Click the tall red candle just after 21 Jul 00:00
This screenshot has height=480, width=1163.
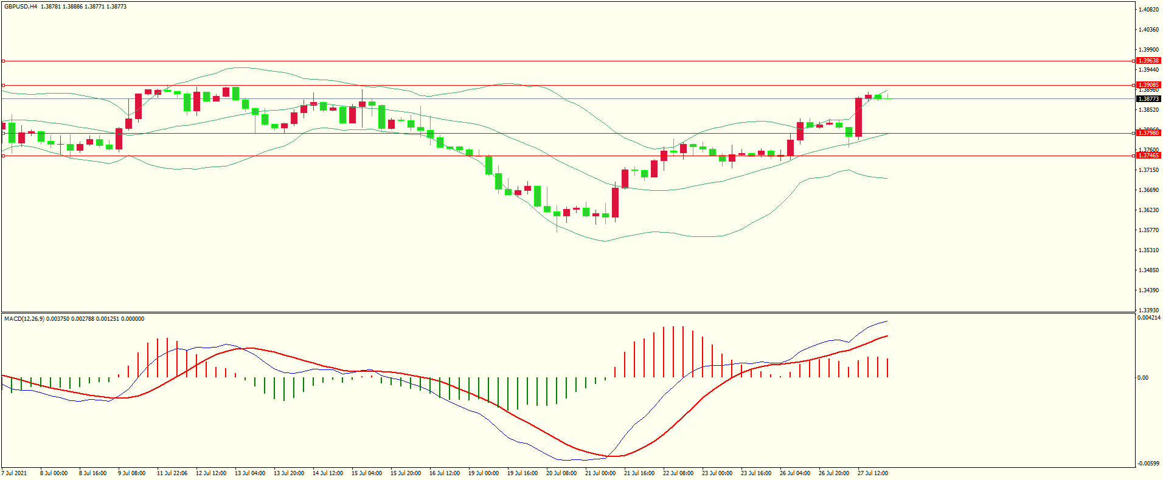[616, 202]
